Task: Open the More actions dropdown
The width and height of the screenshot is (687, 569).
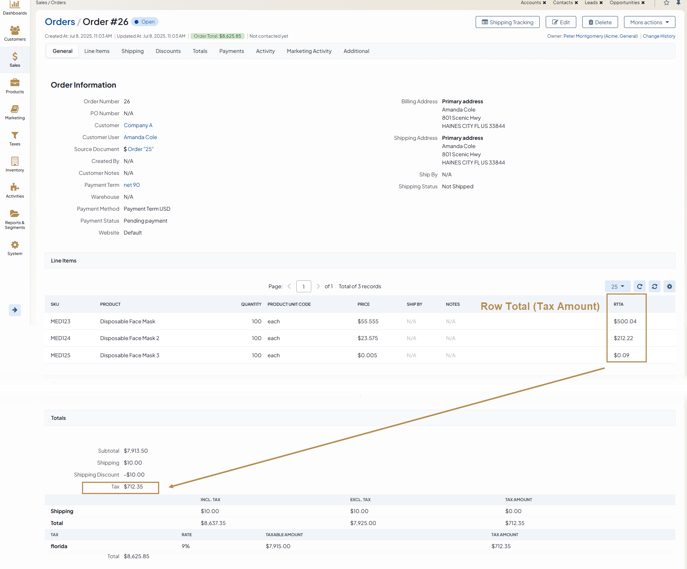Action: point(649,22)
